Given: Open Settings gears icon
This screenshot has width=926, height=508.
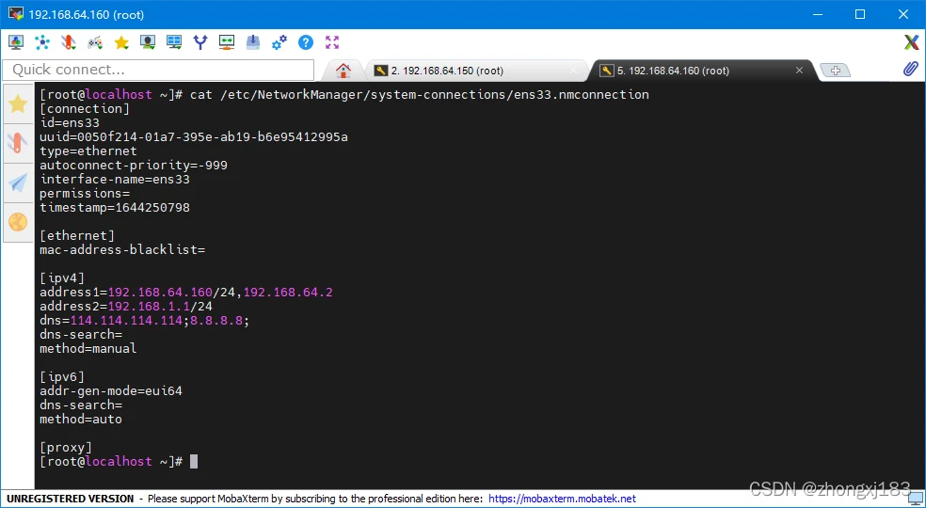Looking at the screenshot, I should click(279, 42).
